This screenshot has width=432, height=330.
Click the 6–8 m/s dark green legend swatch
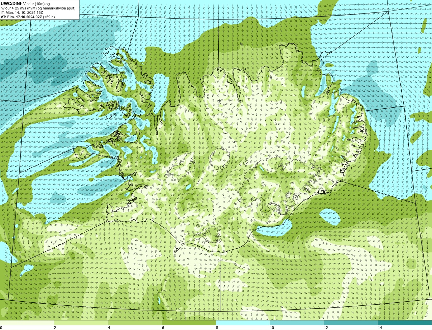pyautogui.click(x=189, y=323)
